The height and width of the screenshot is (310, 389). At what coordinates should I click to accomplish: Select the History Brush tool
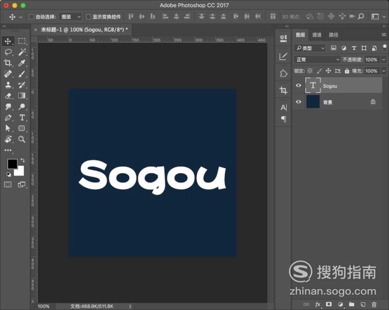click(x=22, y=85)
